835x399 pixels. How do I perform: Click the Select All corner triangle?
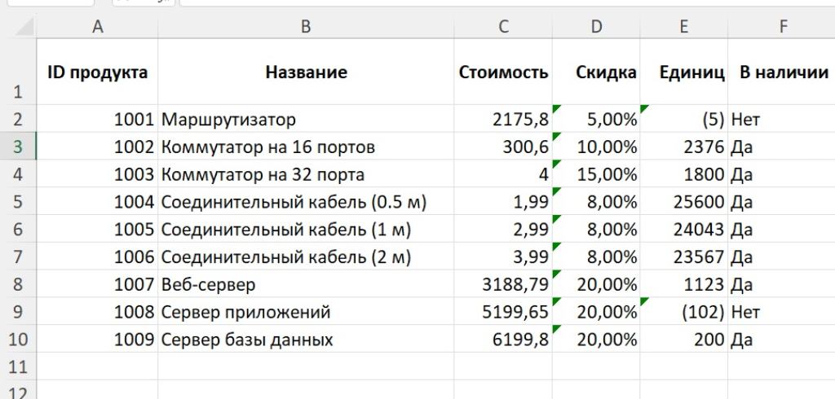(x=25, y=27)
